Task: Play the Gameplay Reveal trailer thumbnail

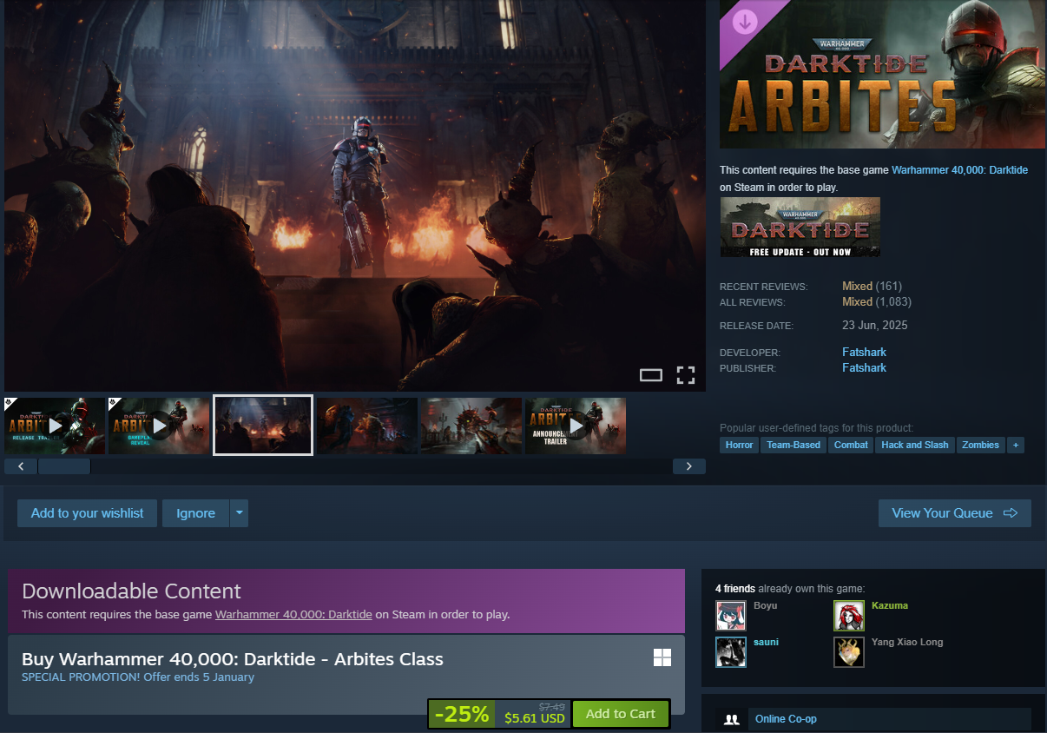Action: point(159,426)
